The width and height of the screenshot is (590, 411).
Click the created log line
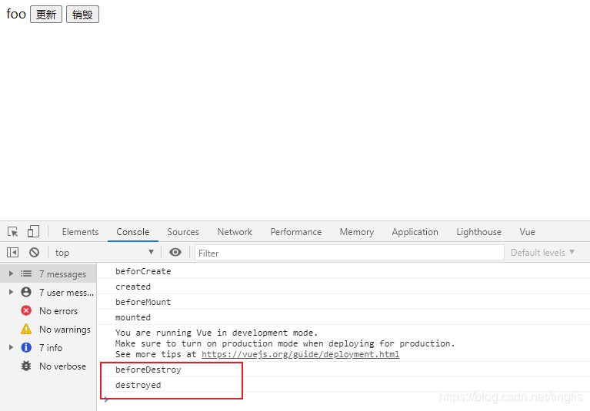point(343,287)
